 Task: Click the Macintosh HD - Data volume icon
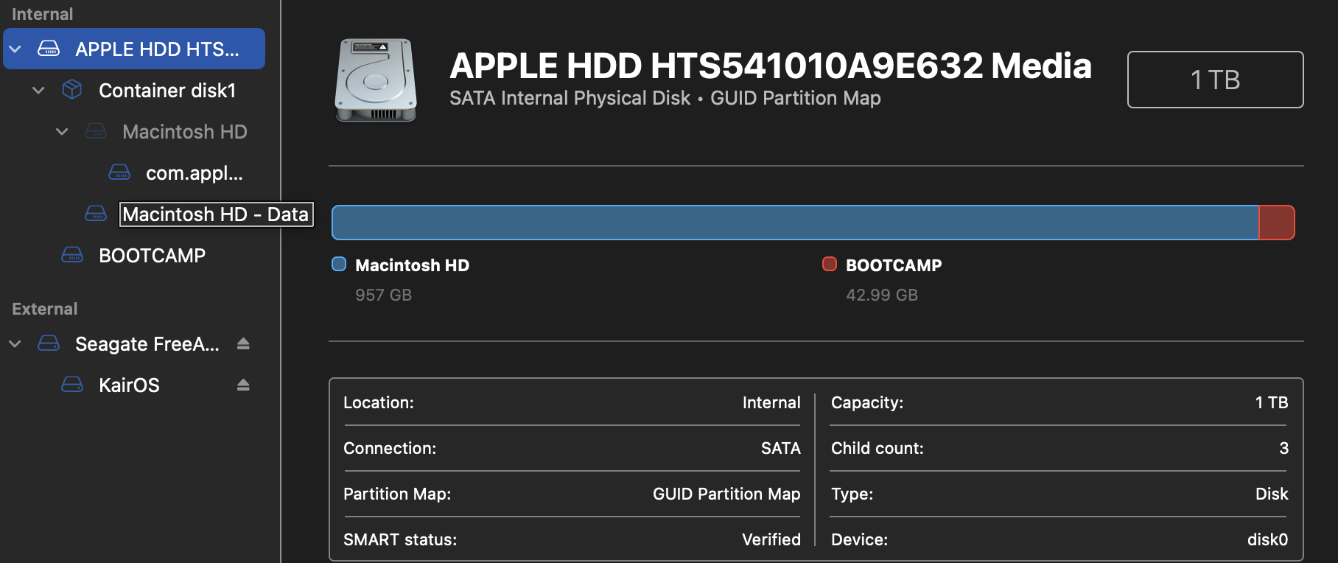point(96,214)
